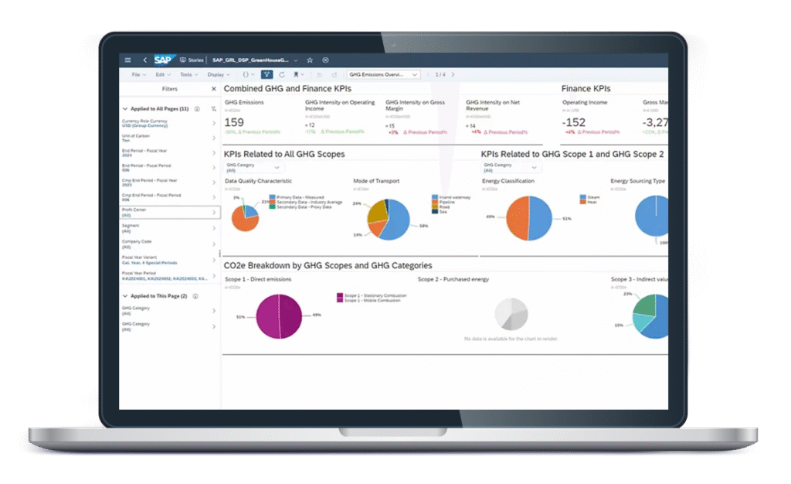Click info icon next to Applied to All Pages
Image resolution: width=791 pixels, height=484 pixels.
coord(197,109)
